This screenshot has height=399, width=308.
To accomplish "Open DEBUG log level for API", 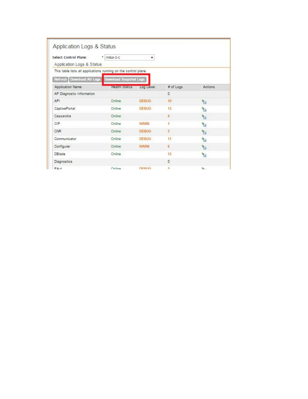I will coord(145,101).
